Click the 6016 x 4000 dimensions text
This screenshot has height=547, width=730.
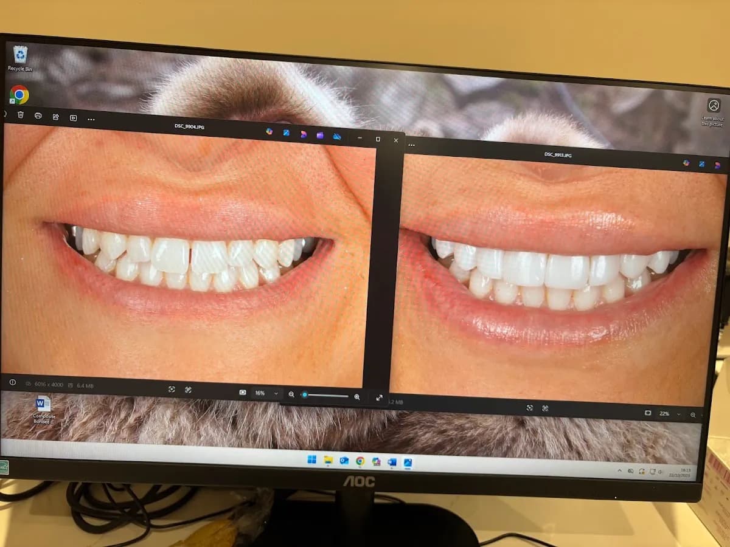(x=48, y=384)
